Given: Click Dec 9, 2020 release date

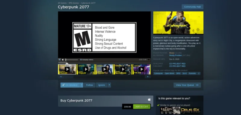Looking at the screenshot, I should point(174,59).
